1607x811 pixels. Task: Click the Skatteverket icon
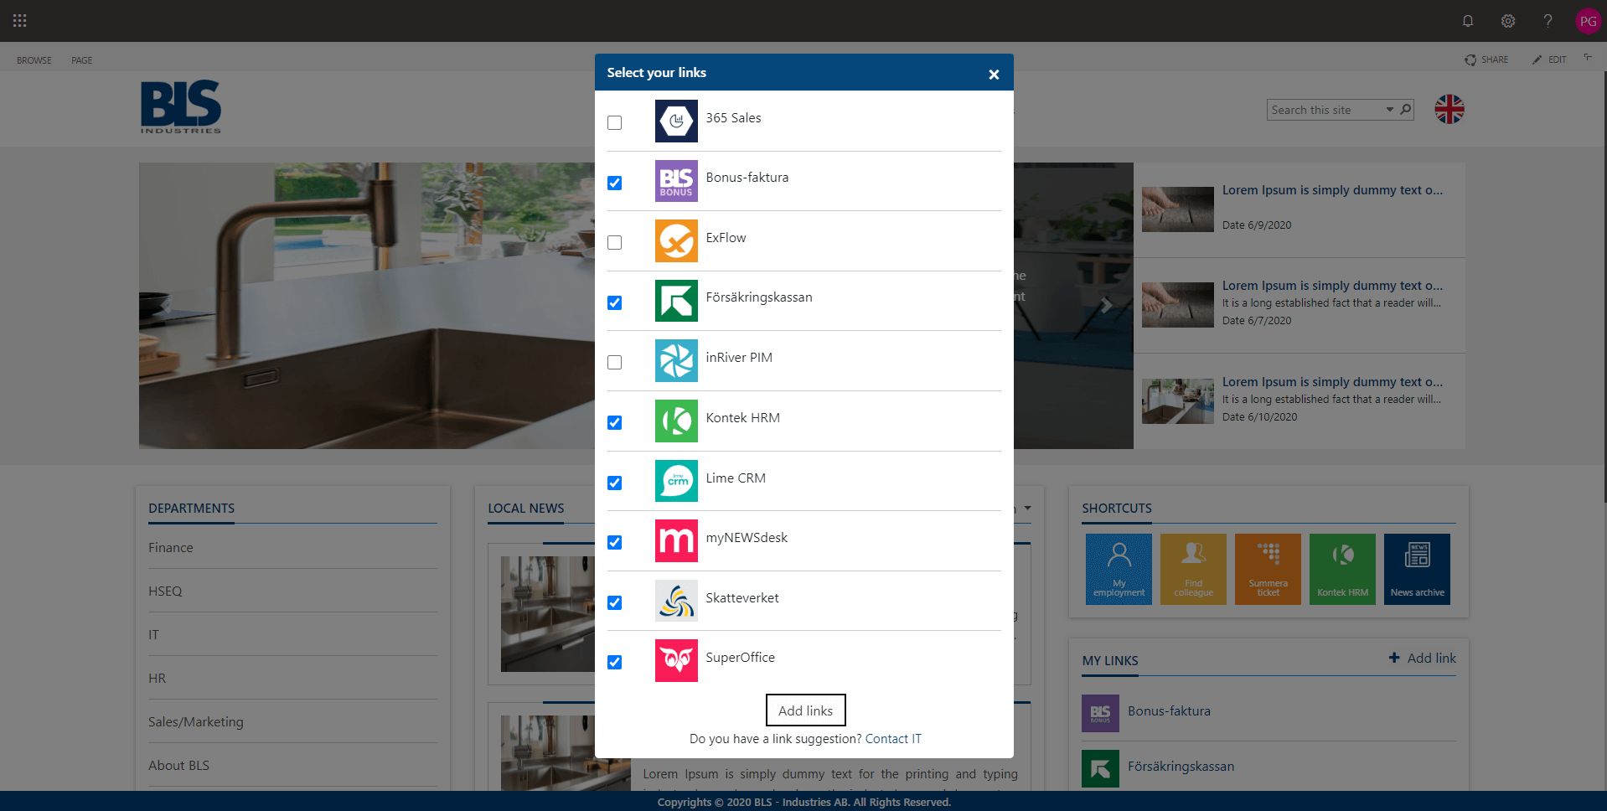point(676,601)
